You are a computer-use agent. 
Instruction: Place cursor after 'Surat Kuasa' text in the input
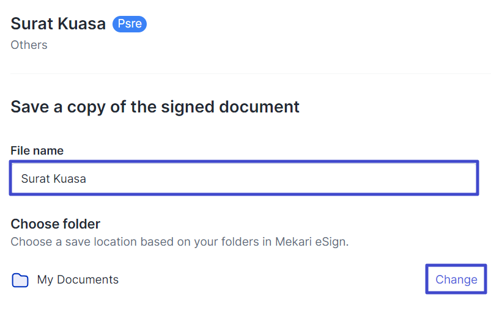tap(87, 179)
